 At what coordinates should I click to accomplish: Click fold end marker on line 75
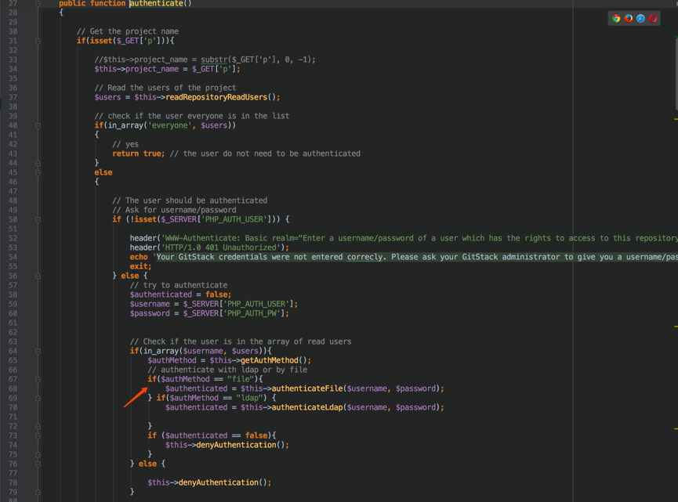38,454
